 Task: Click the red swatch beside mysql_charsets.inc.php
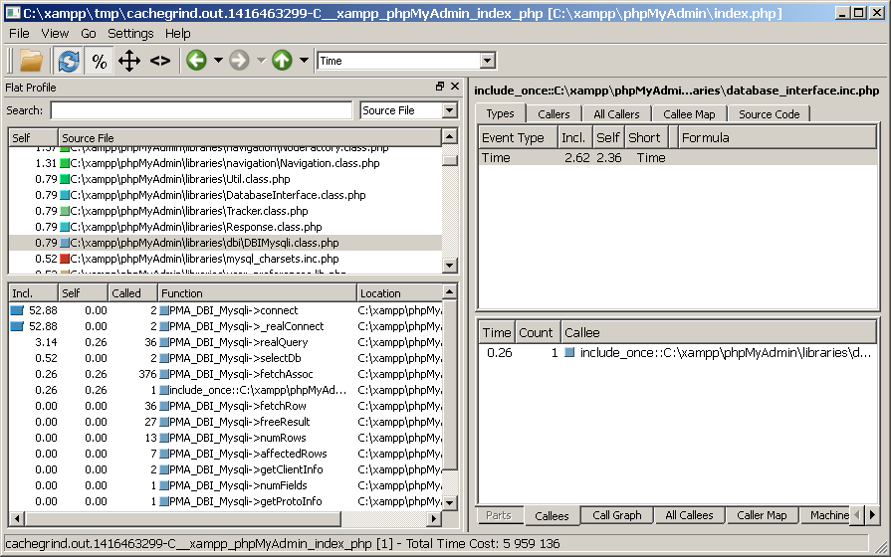pyautogui.click(x=65, y=259)
